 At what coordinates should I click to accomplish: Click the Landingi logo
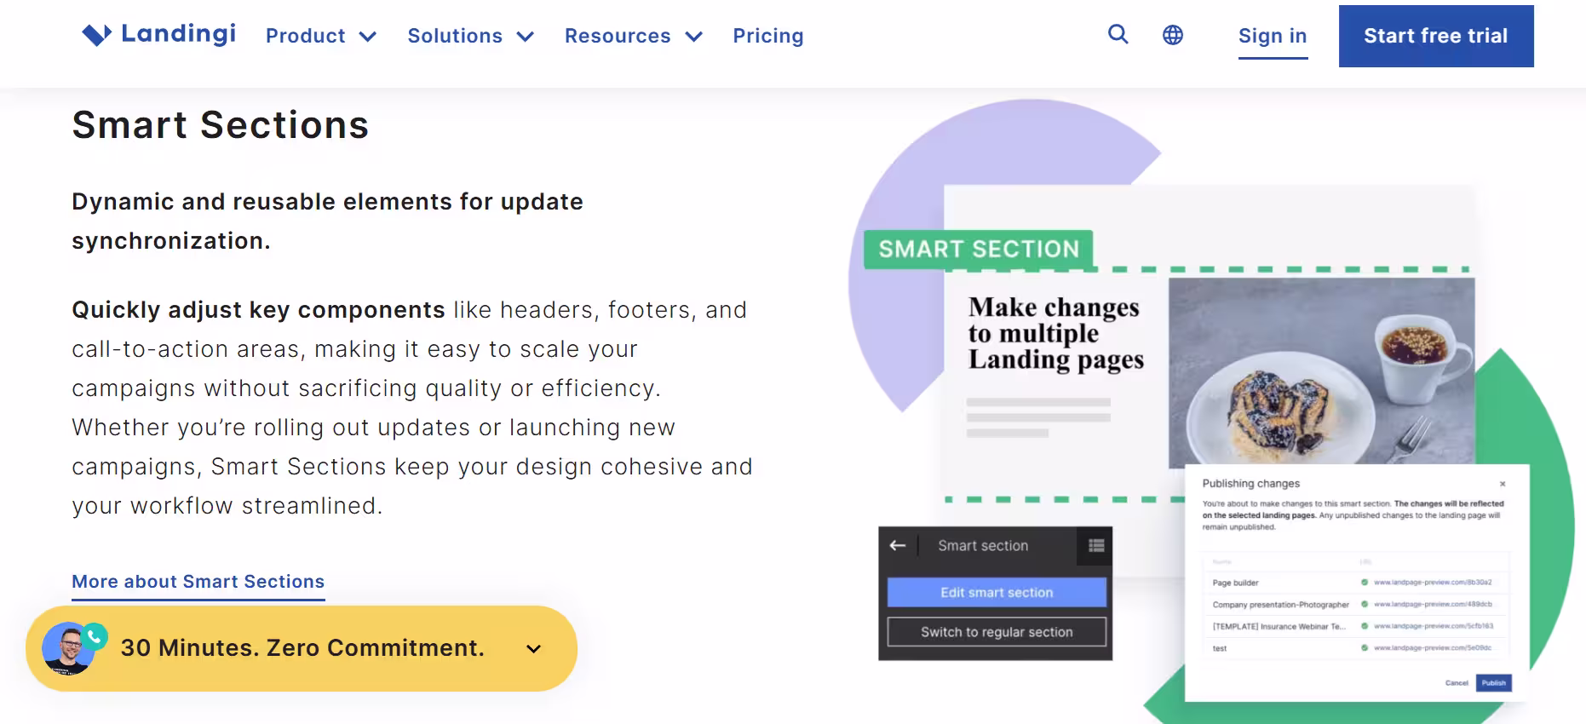tap(158, 34)
